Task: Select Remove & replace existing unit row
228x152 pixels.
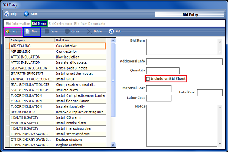Action: coord(58,112)
